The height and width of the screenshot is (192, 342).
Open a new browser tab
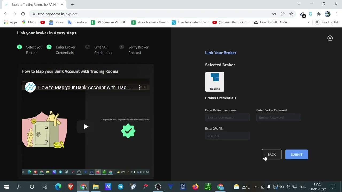coord(72,5)
